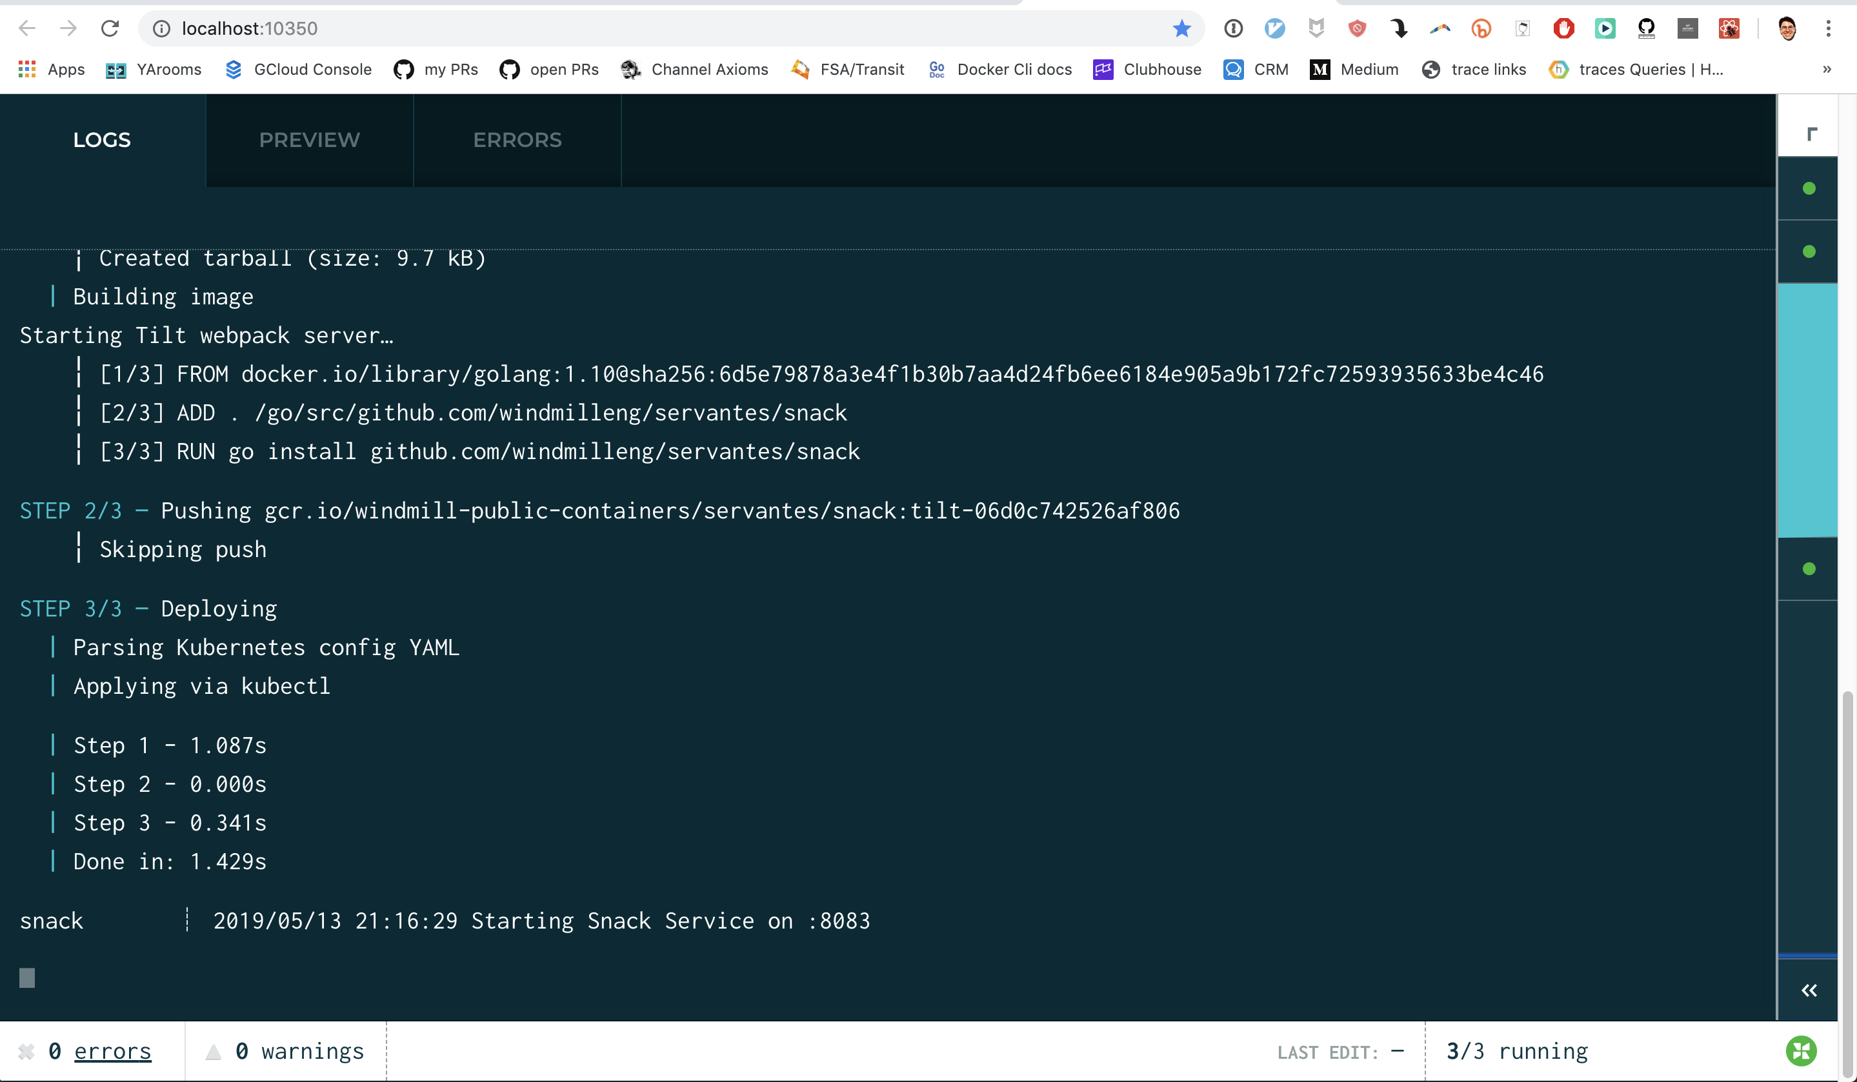1857x1082 pixels.
Task: Click the site information icon in address bar
Action: tap(161, 28)
